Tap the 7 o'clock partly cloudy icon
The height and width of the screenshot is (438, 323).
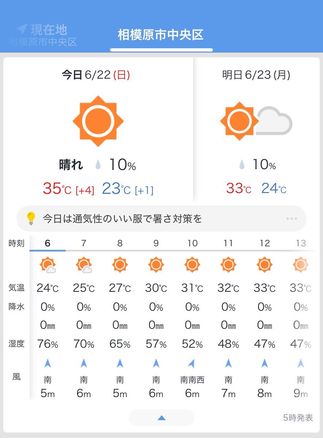click(84, 265)
